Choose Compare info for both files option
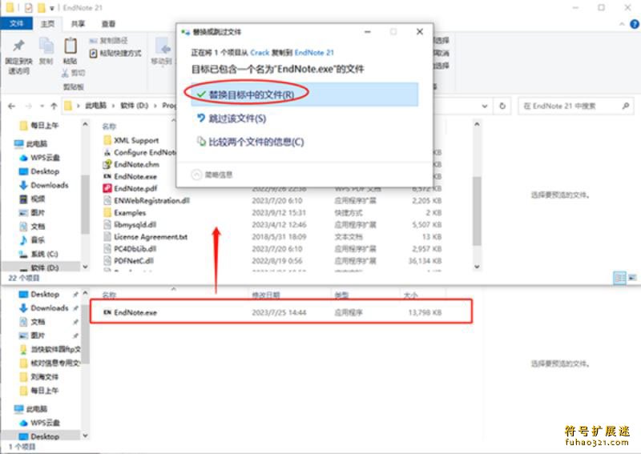This screenshot has width=641, height=454. click(251, 142)
